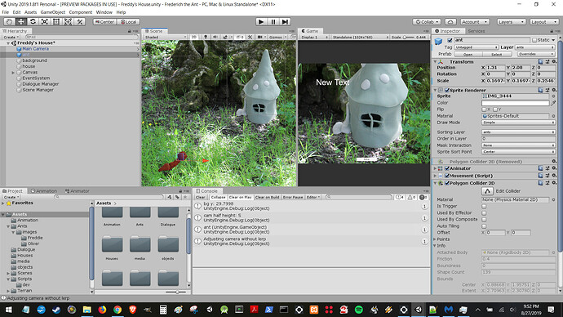Screen dimensions: 563x317
Task: Switch to the Animator tab
Action: click(78, 191)
